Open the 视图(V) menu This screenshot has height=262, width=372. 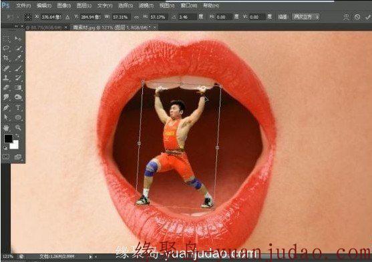[167, 5]
